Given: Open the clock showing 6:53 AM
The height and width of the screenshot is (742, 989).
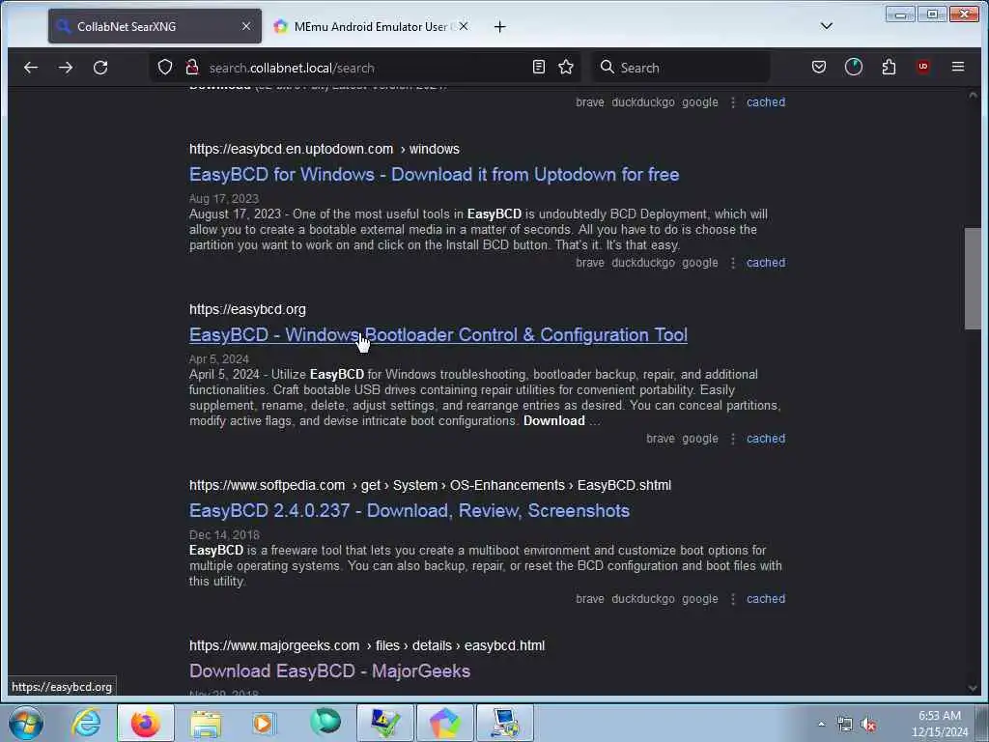Looking at the screenshot, I should [x=939, y=724].
